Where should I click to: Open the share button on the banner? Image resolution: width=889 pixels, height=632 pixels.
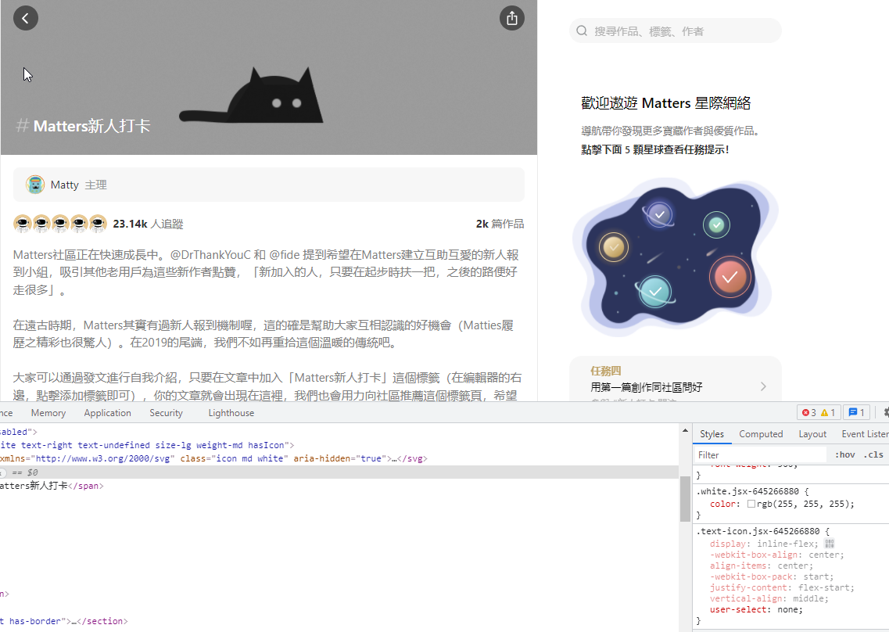click(x=512, y=18)
